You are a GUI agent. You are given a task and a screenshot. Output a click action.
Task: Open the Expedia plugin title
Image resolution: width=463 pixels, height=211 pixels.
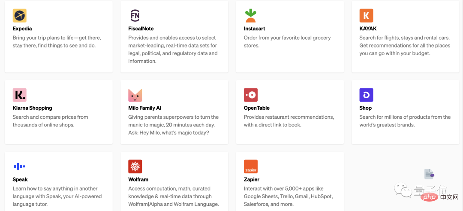[22, 29]
